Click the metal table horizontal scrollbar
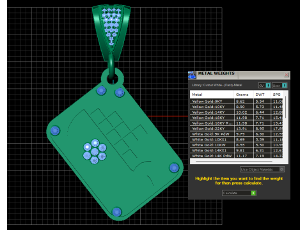This screenshot has height=230, width=307. (x=234, y=162)
